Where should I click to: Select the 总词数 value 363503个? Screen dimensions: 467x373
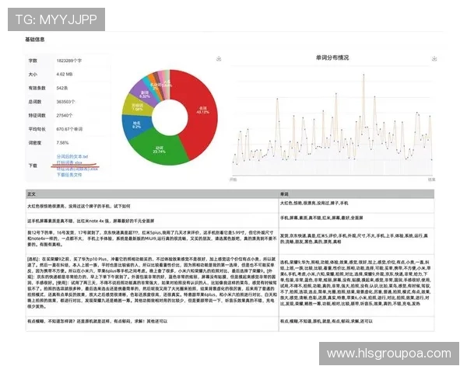coord(65,102)
